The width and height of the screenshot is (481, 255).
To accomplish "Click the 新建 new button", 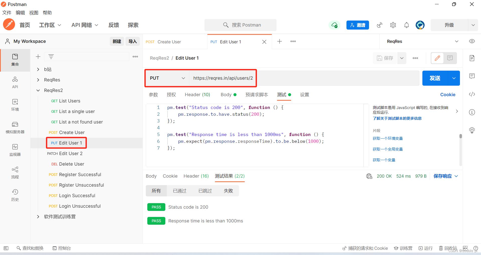I will point(117,41).
